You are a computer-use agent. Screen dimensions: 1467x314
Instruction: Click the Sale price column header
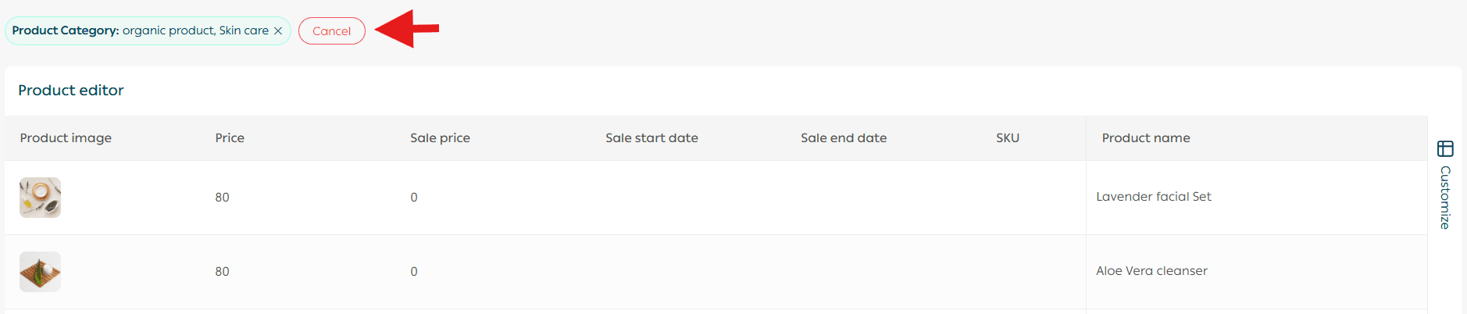(440, 138)
